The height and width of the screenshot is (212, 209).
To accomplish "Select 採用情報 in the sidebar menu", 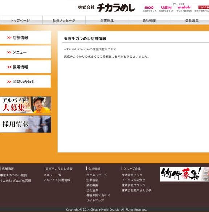I will tap(25, 67).
